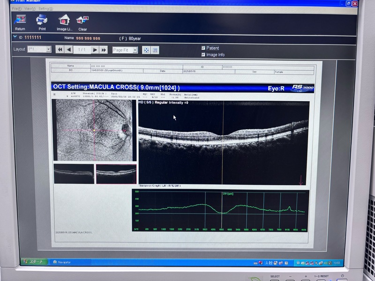
Task: Open the Layout dropdown
Action: (48, 49)
